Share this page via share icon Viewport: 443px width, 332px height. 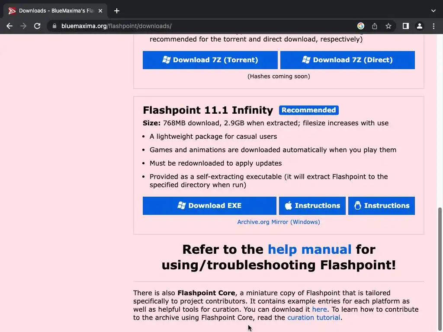coord(374,26)
